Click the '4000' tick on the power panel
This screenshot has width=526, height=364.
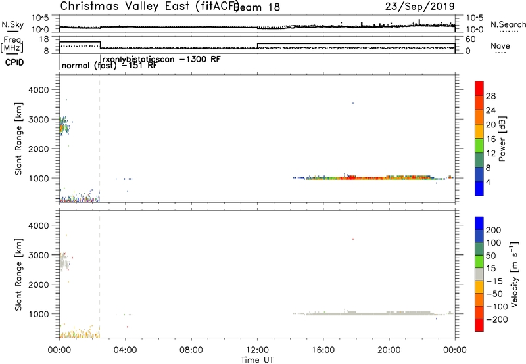[39, 90]
